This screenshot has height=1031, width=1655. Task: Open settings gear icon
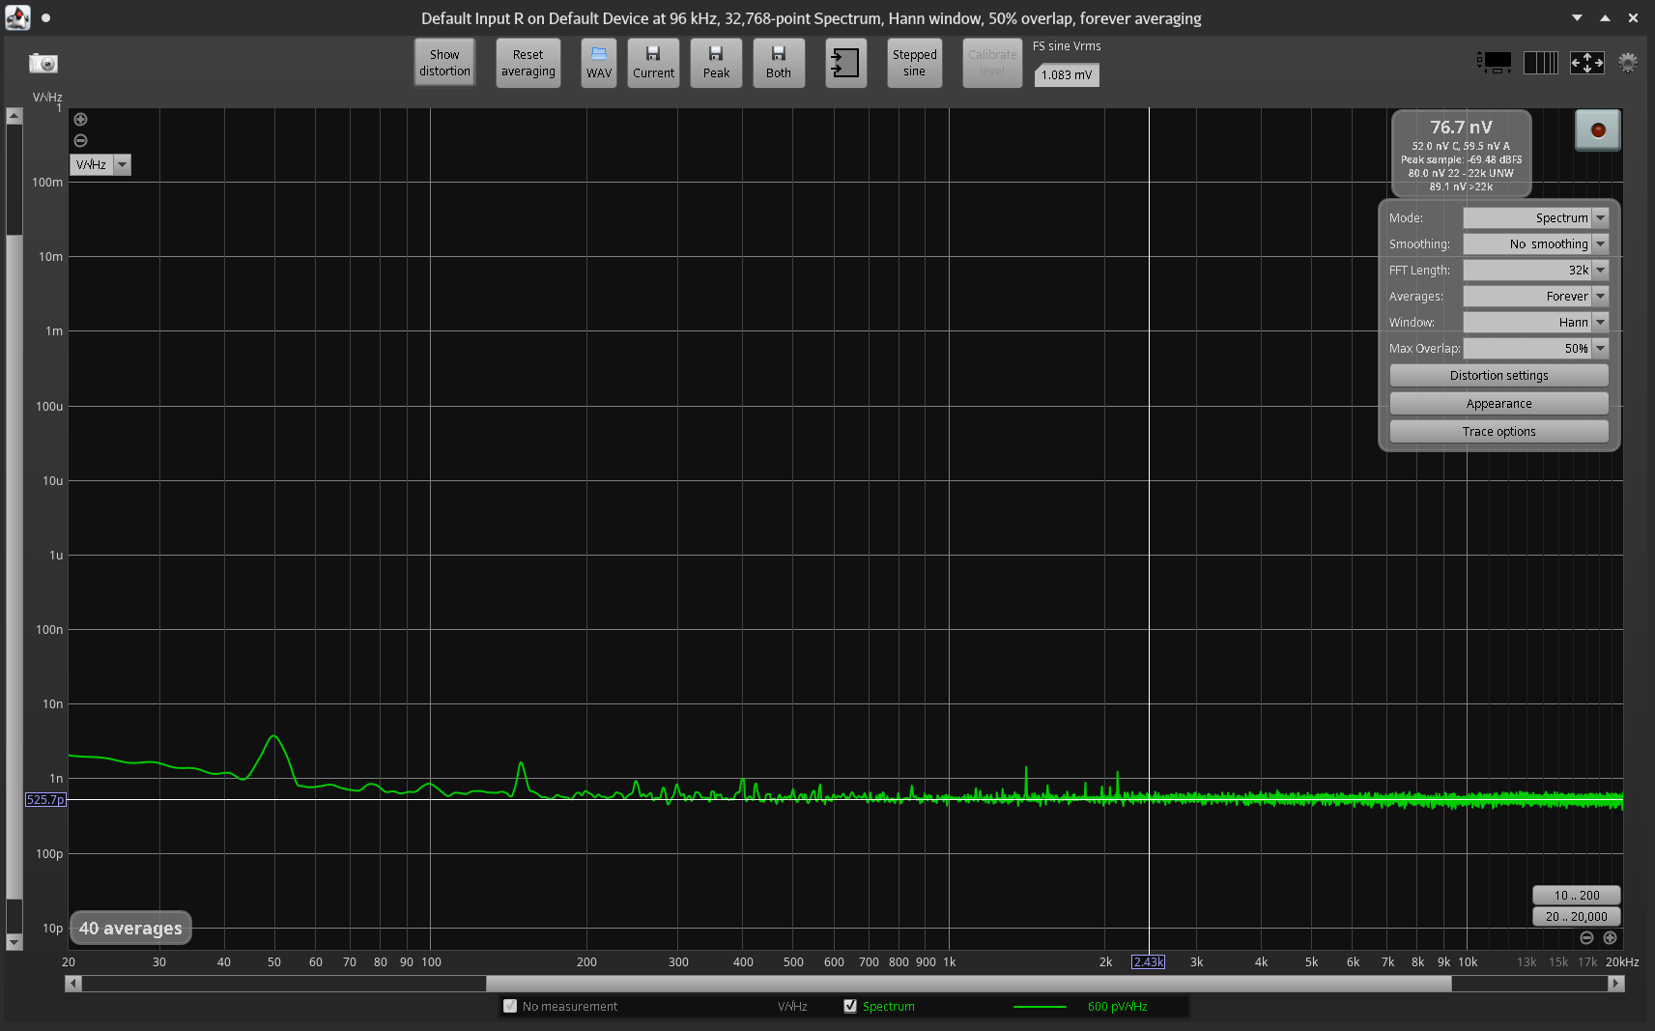(x=1628, y=63)
